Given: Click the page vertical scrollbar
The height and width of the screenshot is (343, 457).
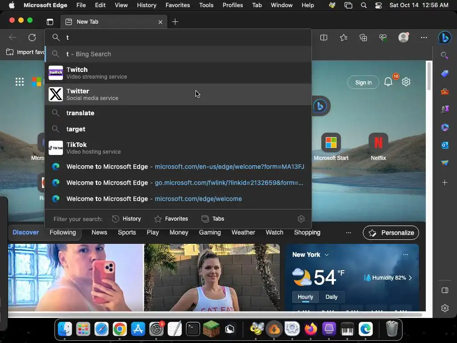Looking at the screenshot, I should click(x=429, y=76).
